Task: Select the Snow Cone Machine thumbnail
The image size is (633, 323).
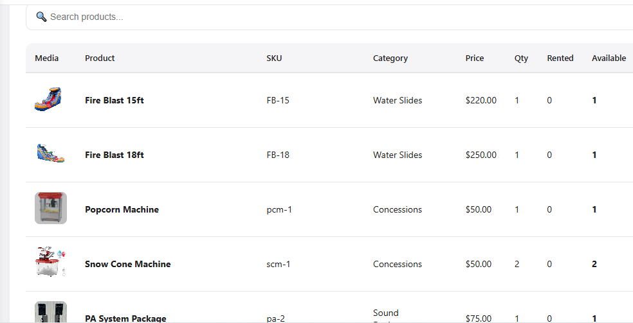Action: (51, 262)
